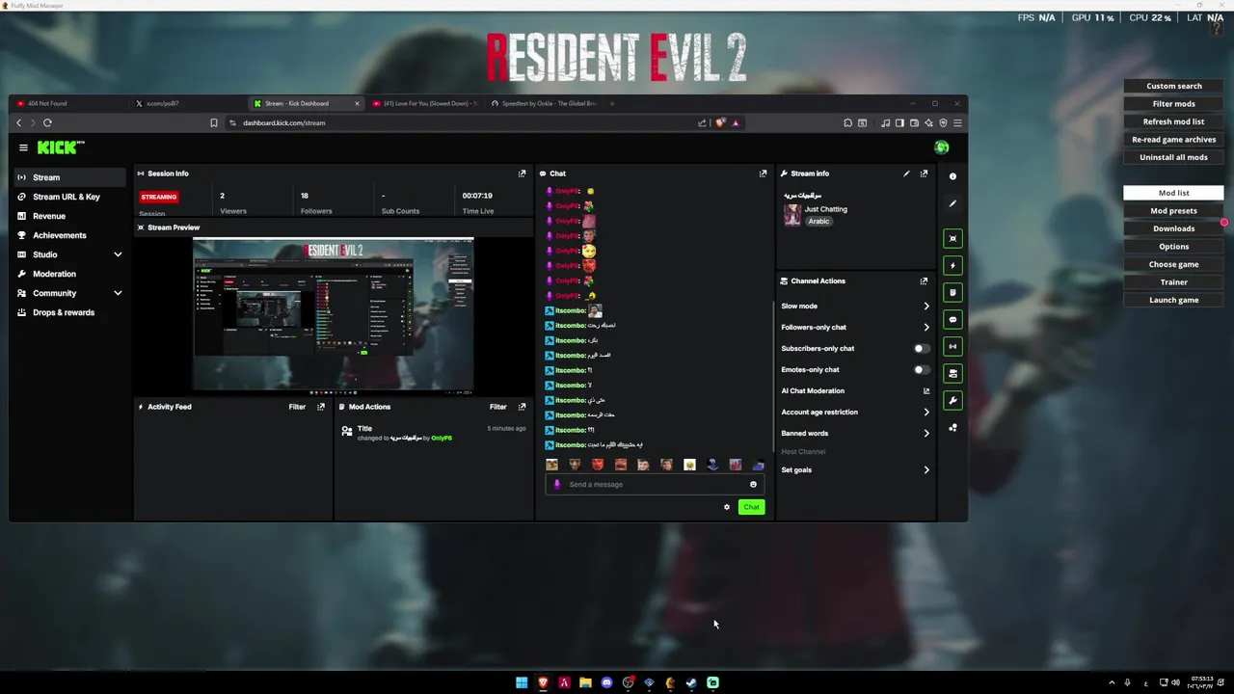
Task: Toggle Emotes-only chat switch
Action: [x=922, y=369]
